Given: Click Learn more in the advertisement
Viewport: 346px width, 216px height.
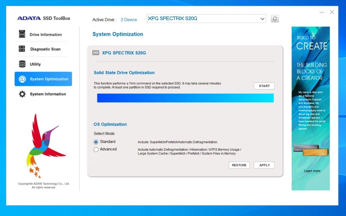Looking at the screenshot, I should click(x=312, y=171).
